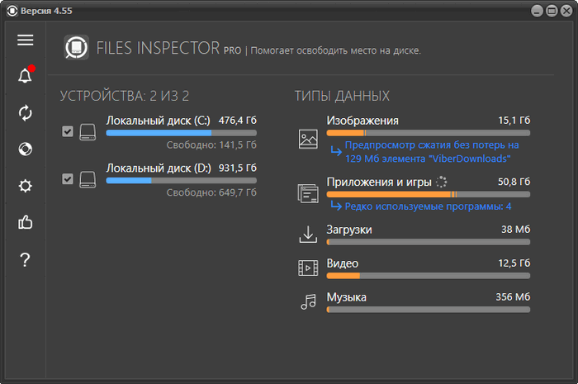Click the app icon in title bar
The width and height of the screenshot is (578, 384).
click(x=12, y=11)
